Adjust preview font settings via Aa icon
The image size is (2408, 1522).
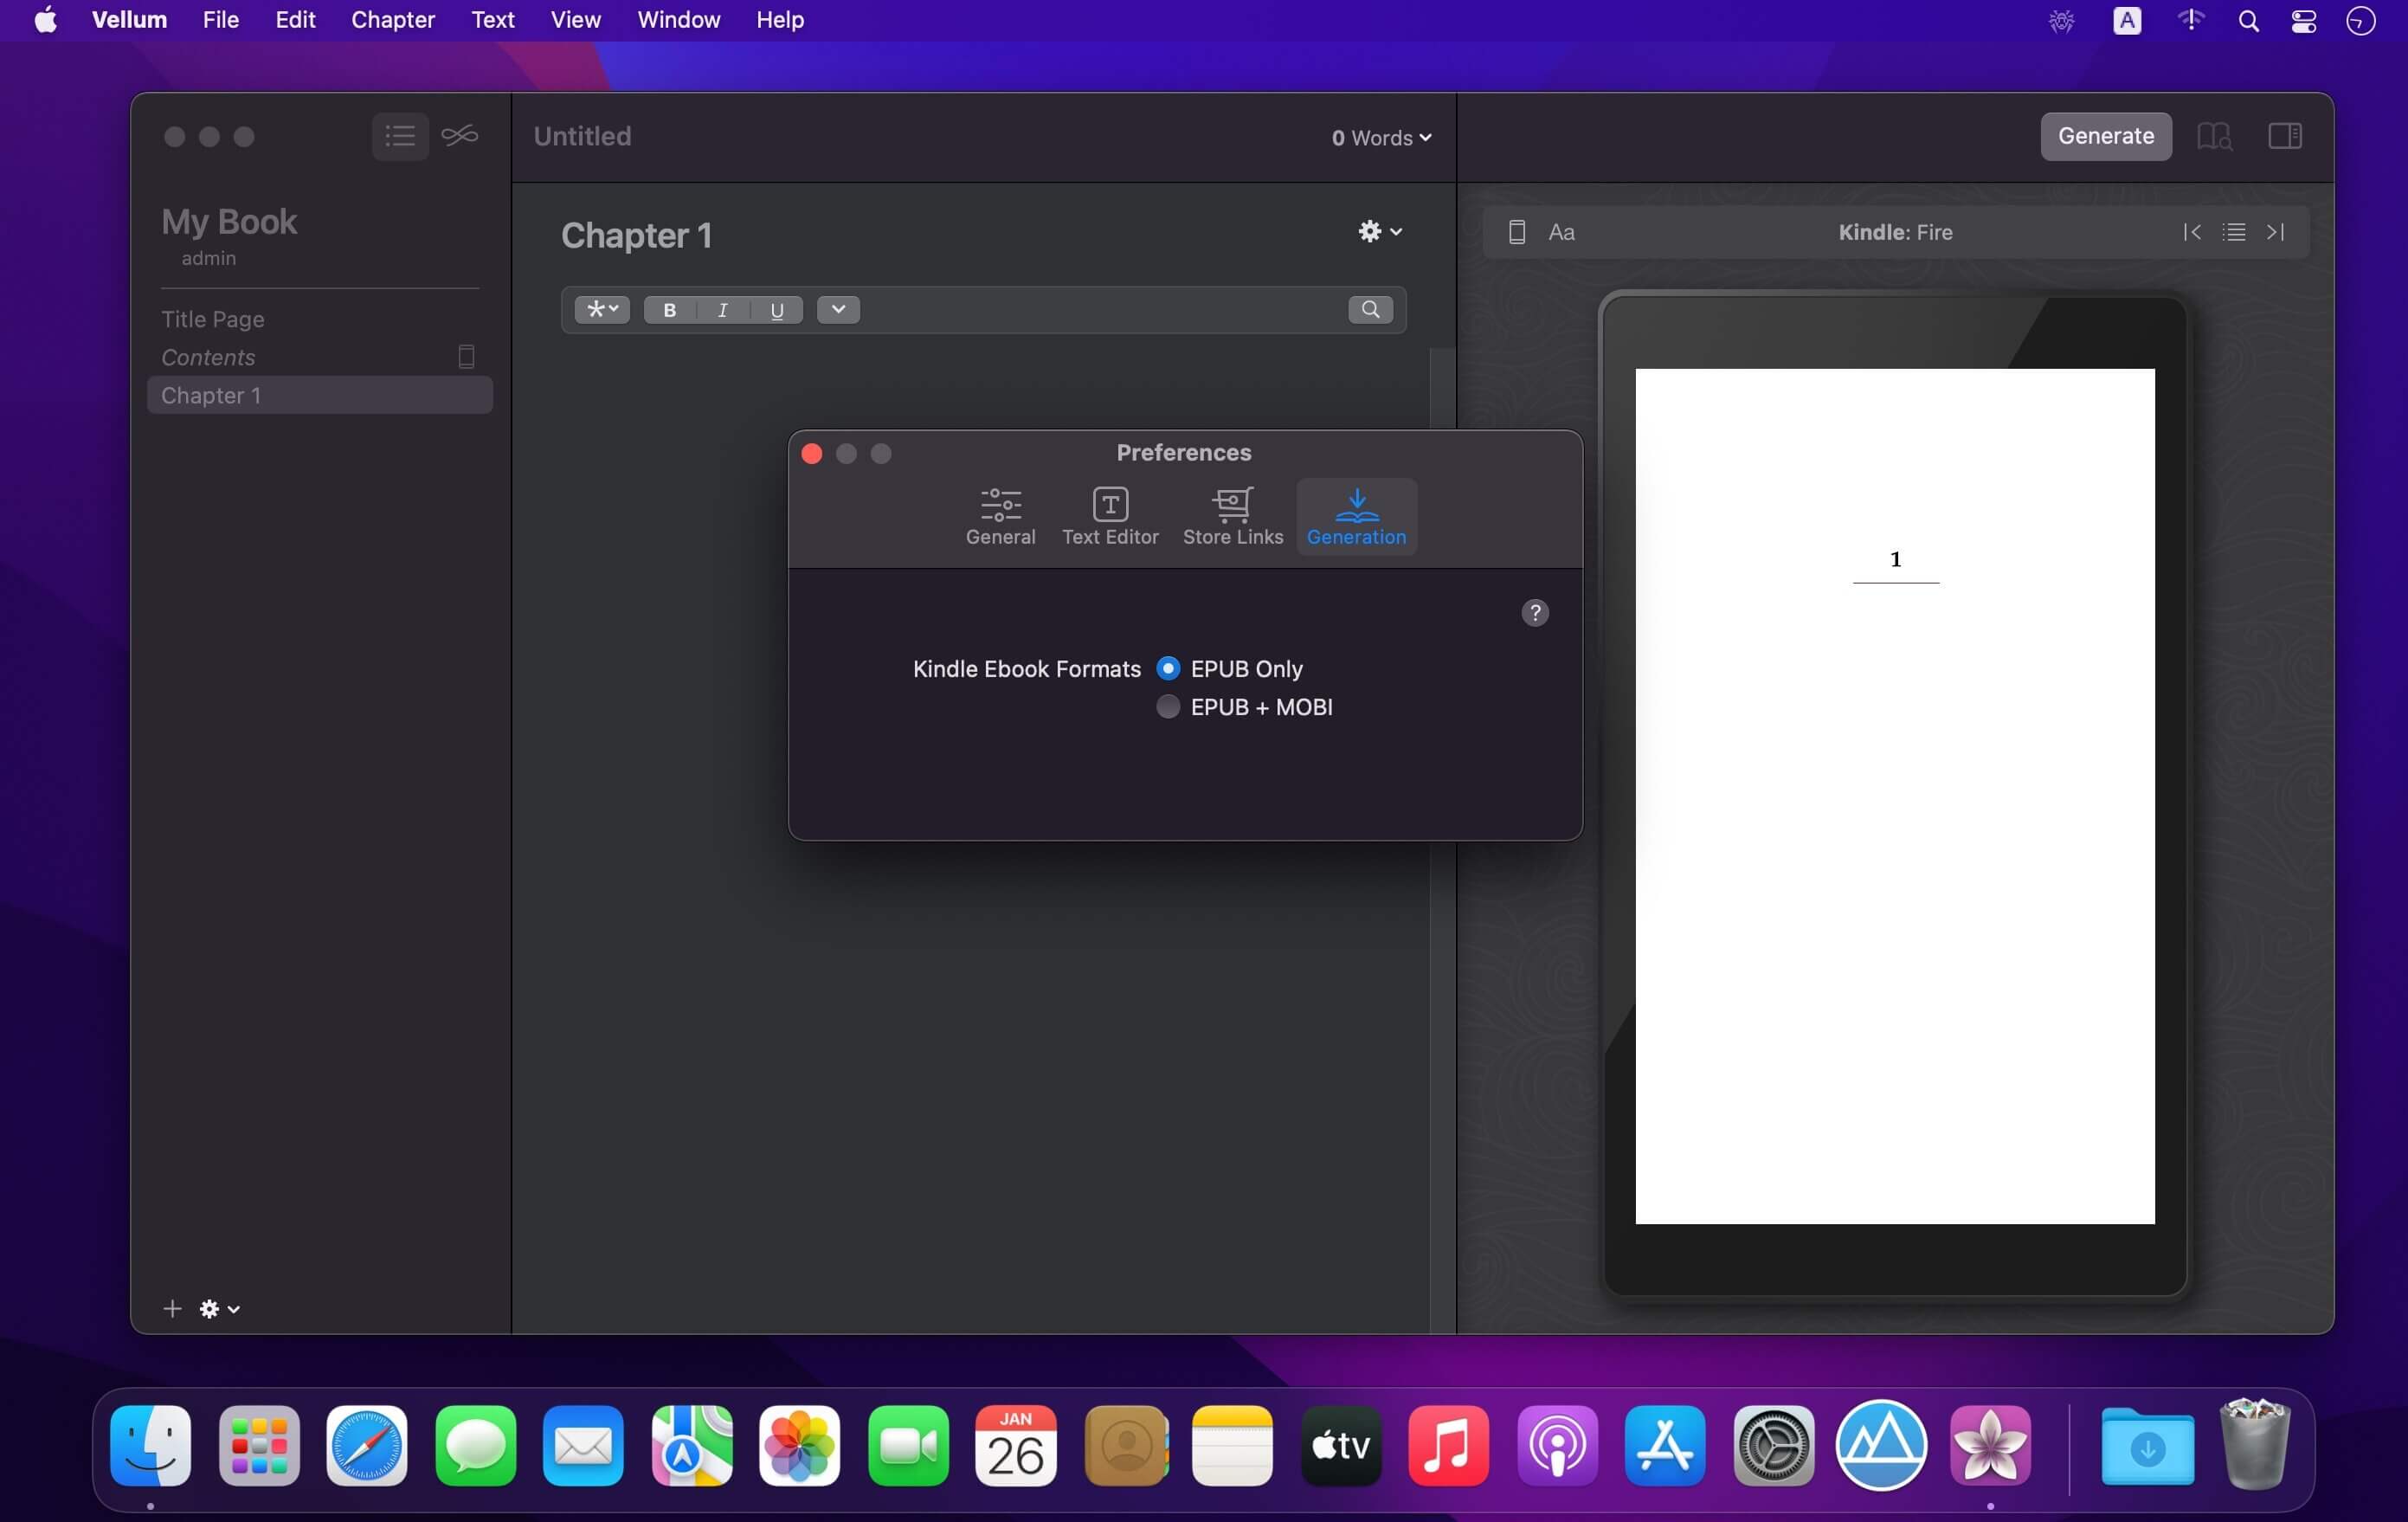(1562, 231)
